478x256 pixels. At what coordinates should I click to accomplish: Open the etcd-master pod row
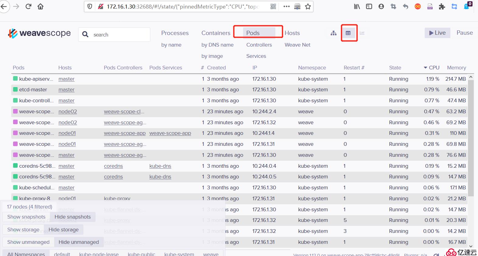(239, 89)
